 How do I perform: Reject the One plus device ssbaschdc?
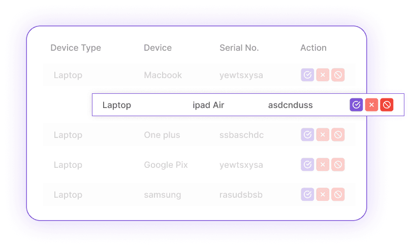(323, 135)
